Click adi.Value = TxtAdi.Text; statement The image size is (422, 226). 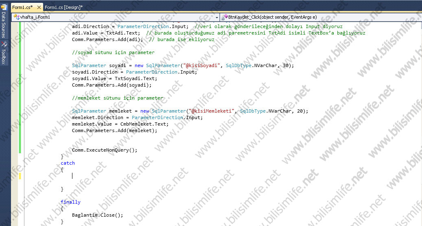[106, 33]
